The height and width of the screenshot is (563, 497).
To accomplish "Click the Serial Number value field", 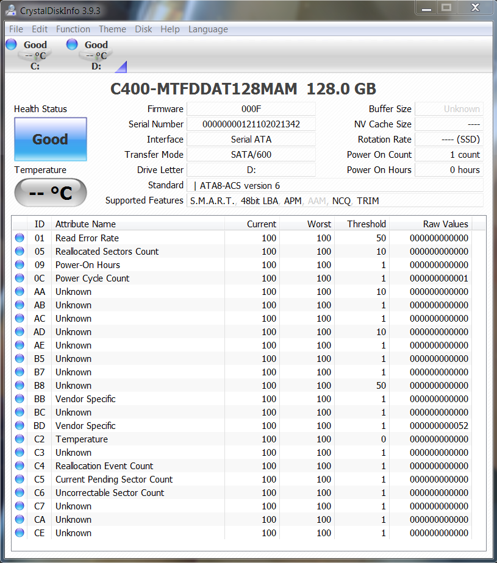I will (251, 124).
